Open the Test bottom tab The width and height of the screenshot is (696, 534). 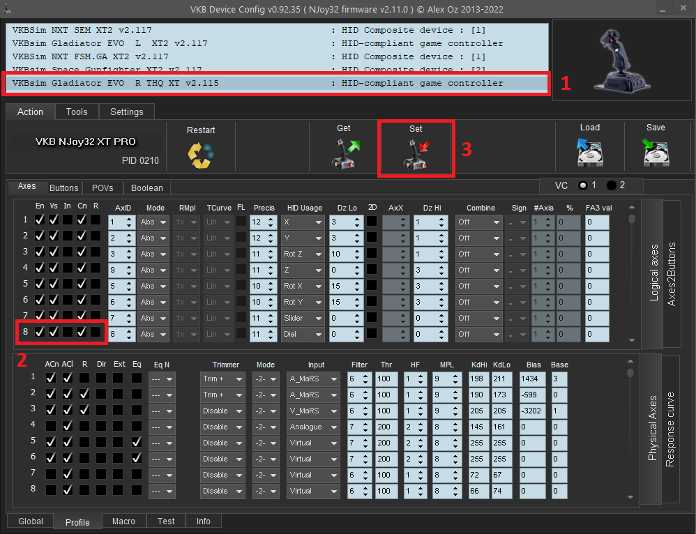166,521
